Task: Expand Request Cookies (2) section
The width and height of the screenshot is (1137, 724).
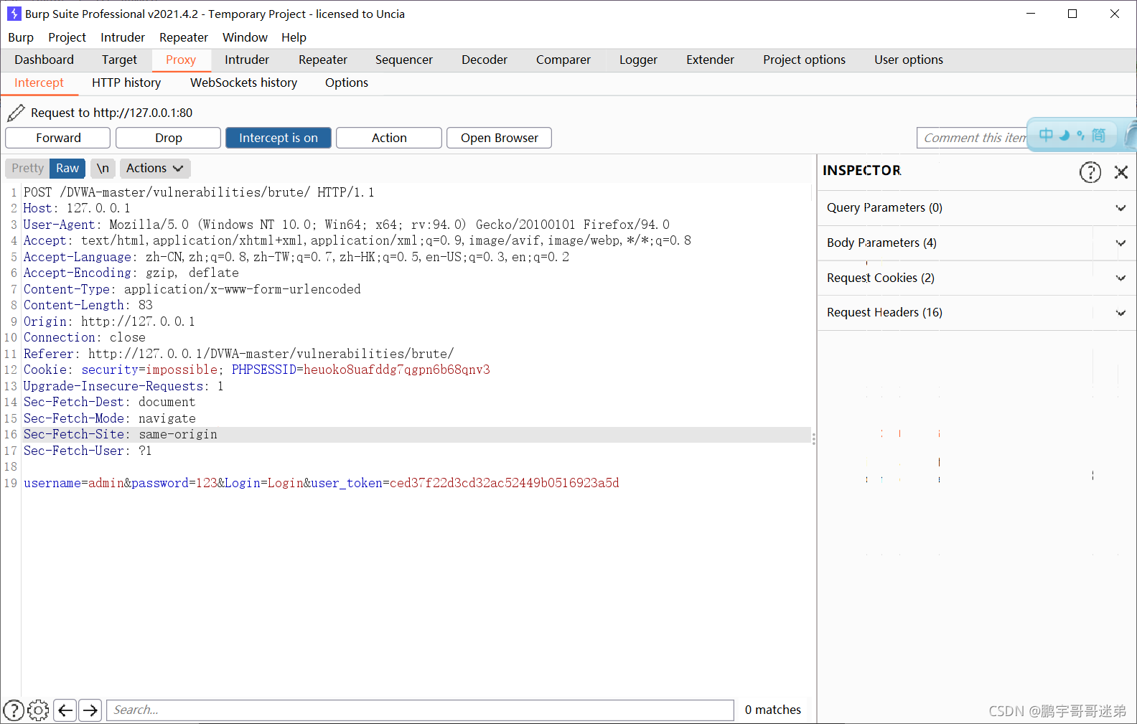Action: pos(976,278)
